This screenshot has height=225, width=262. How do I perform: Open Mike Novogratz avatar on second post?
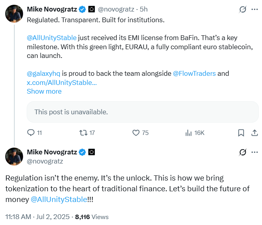pos(14,156)
